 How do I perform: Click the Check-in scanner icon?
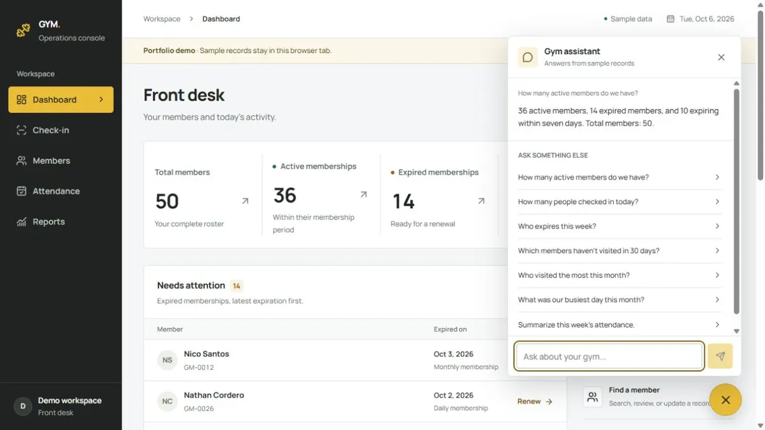pyautogui.click(x=22, y=130)
